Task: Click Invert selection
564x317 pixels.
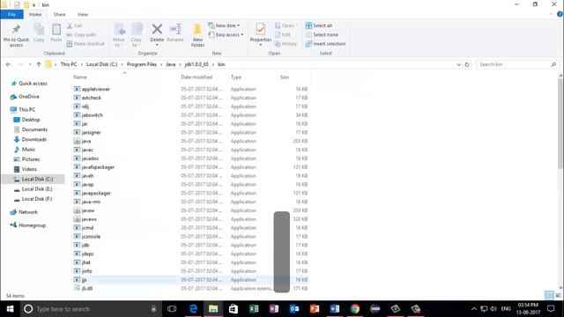Action: 325,44
